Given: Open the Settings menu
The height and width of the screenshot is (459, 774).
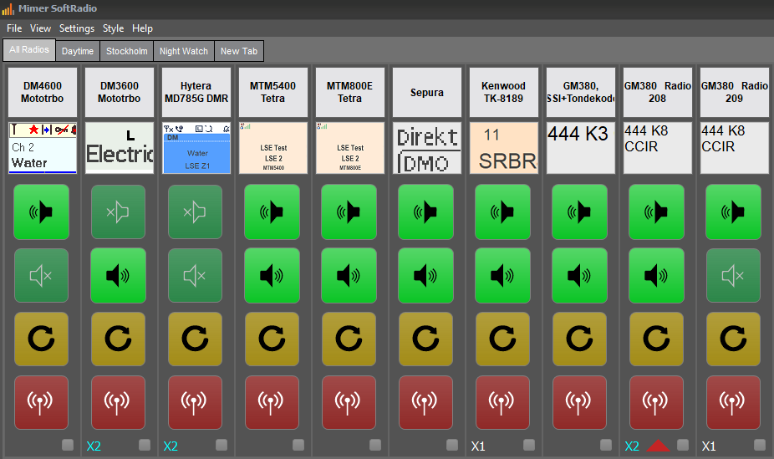Looking at the screenshot, I should [x=77, y=28].
